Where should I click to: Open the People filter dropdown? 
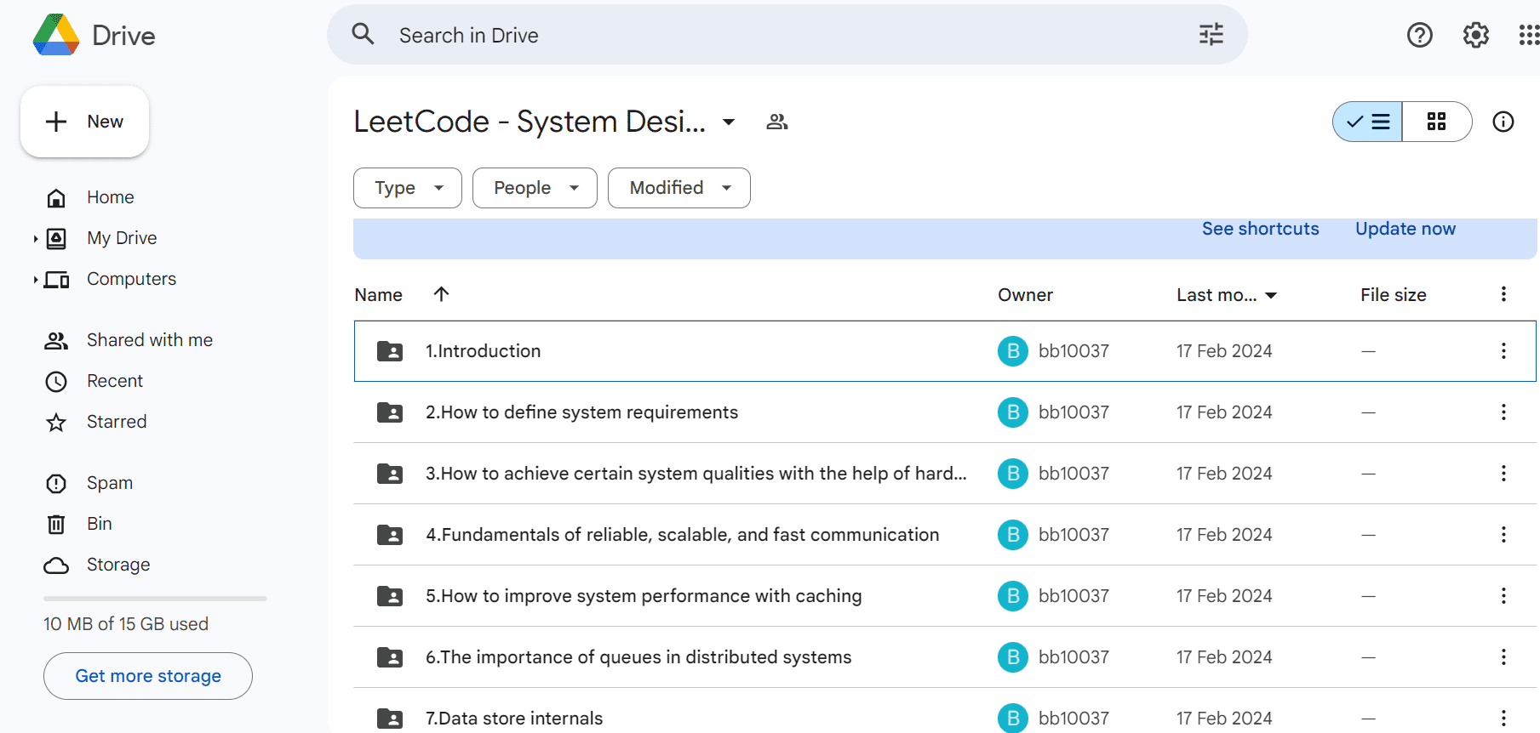(535, 188)
